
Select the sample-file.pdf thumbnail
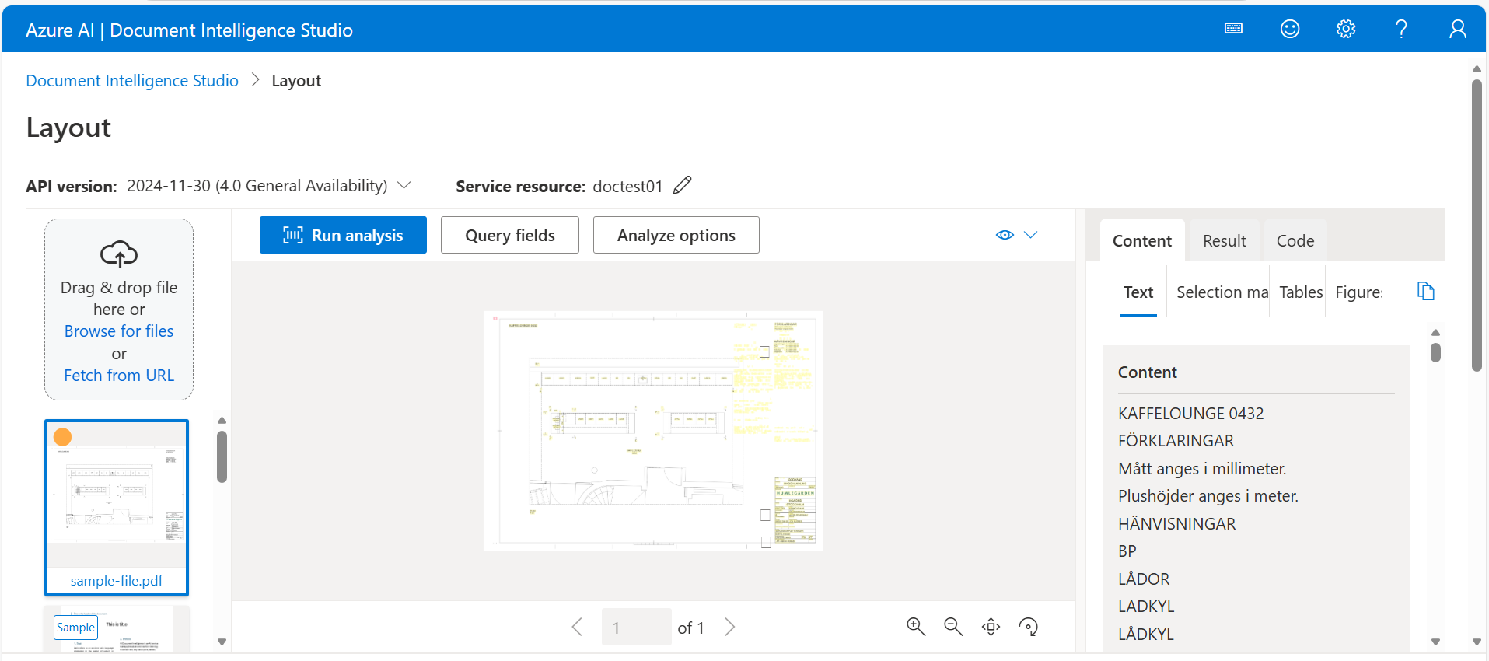tap(117, 508)
